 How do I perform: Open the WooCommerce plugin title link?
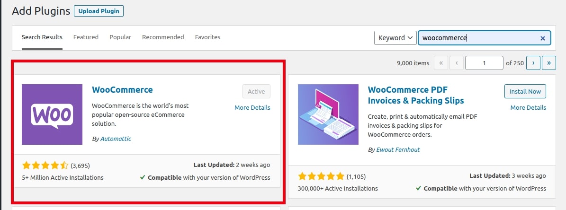pyautogui.click(x=122, y=90)
